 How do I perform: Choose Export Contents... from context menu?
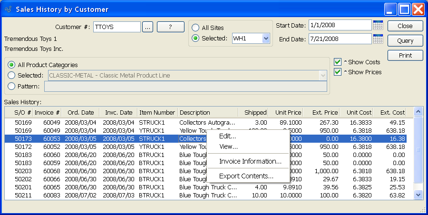tap(248, 176)
